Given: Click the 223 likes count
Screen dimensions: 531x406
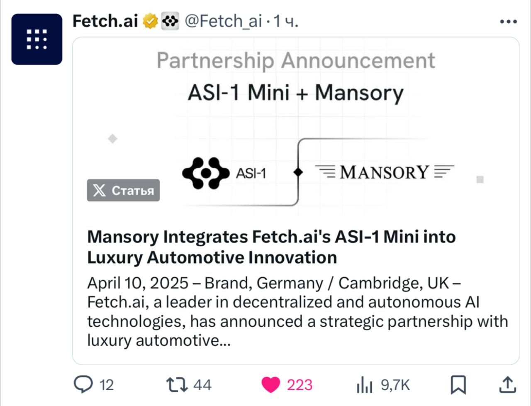Looking at the screenshot, I should click(x=300, y=385).
